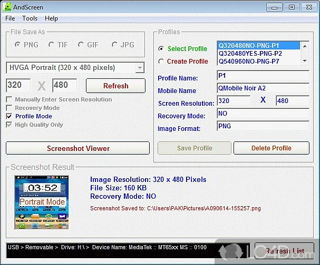The height and width of the screenshot is (265, 320).
Task: Click the Recovery Mode field showing NO
Action: click(263, 114)
